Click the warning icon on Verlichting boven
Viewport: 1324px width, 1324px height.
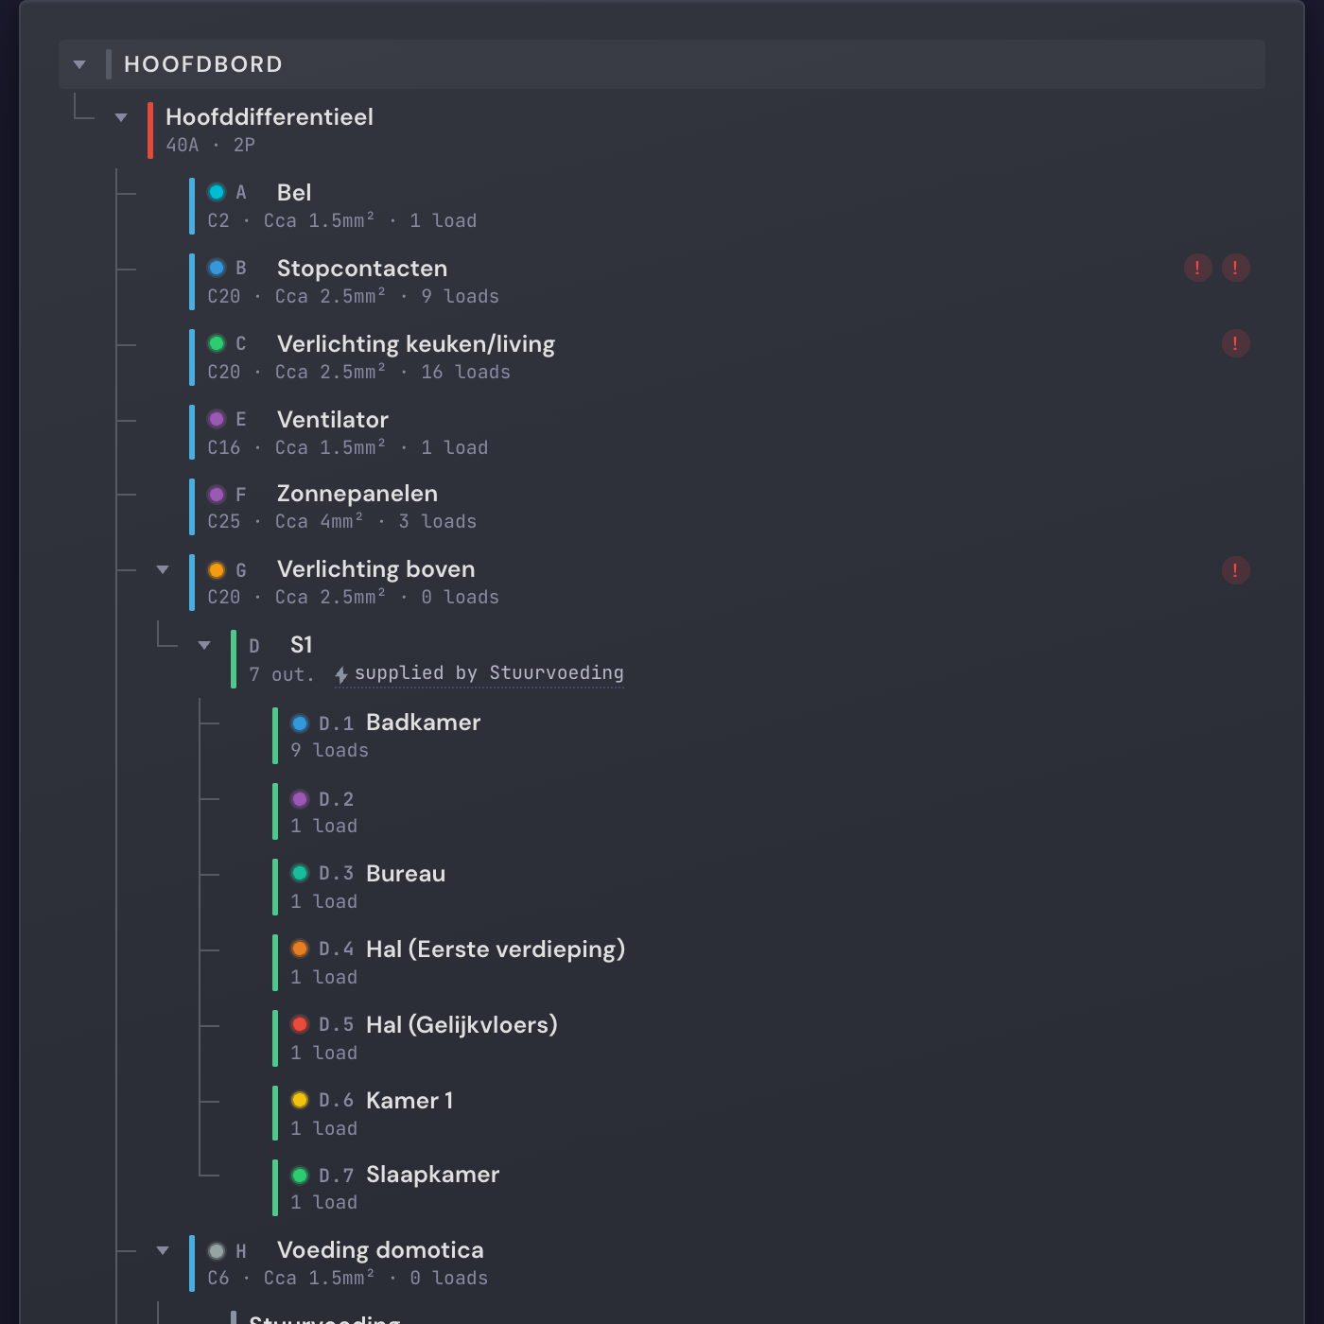[1235, 570]
